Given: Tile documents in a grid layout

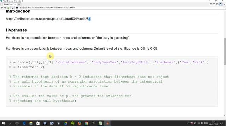Looking at the screenshot, I should [211, 4].
